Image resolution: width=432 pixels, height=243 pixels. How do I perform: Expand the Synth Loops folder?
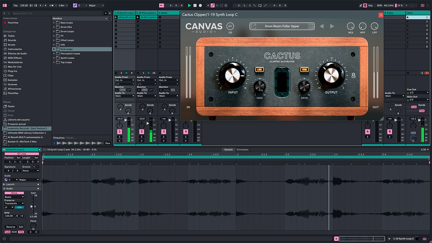(54, 58)
